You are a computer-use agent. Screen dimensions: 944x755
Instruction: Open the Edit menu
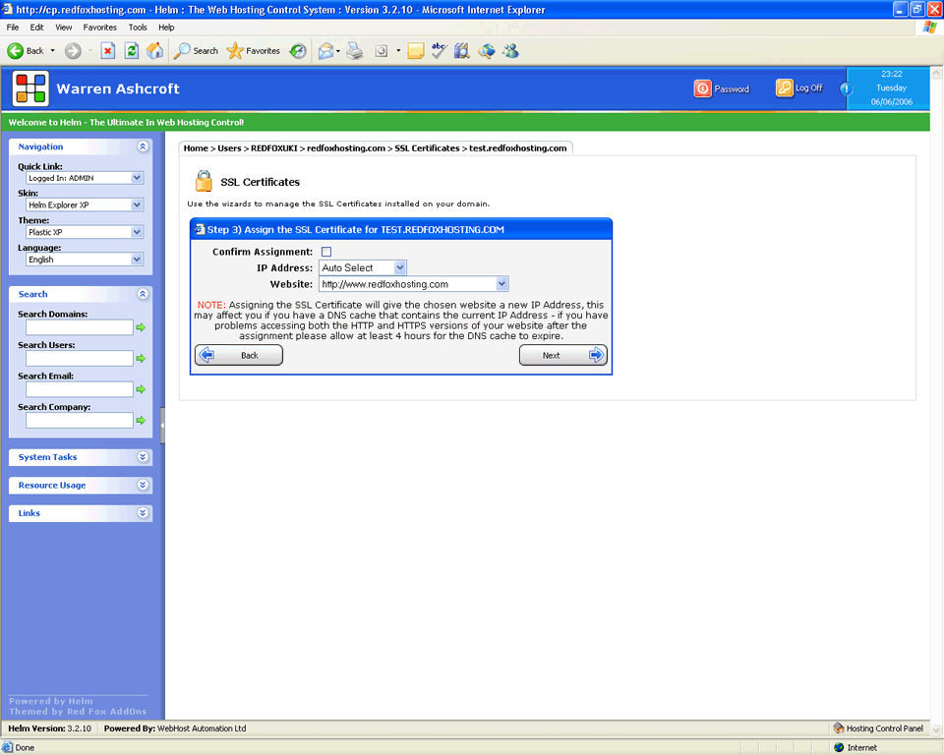[36, 28]
